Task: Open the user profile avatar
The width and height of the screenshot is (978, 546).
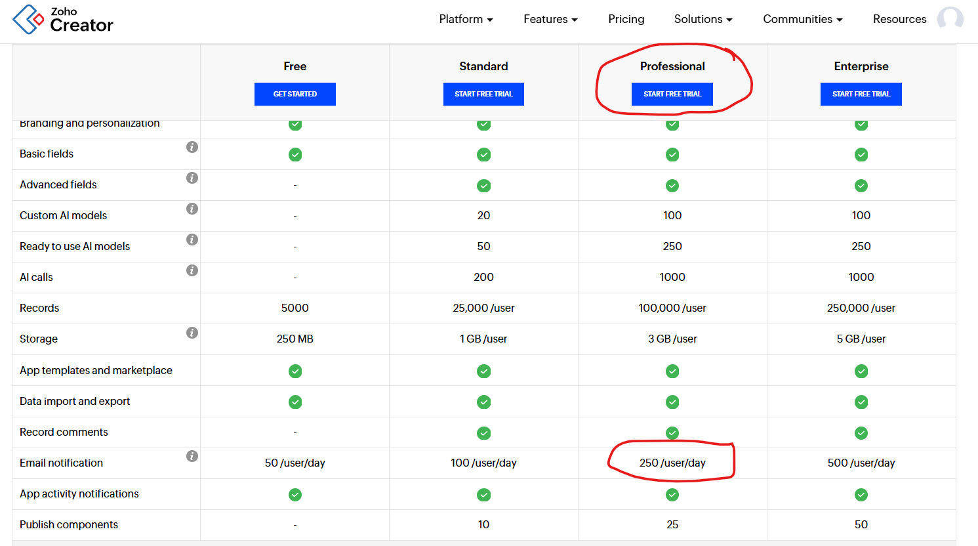Action: pos(950,19)
